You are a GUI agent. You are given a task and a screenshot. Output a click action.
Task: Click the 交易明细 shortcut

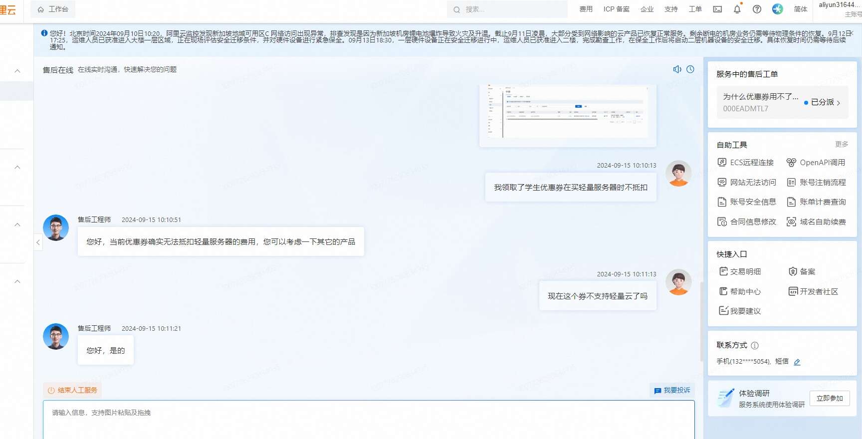[x=740, y=272]
